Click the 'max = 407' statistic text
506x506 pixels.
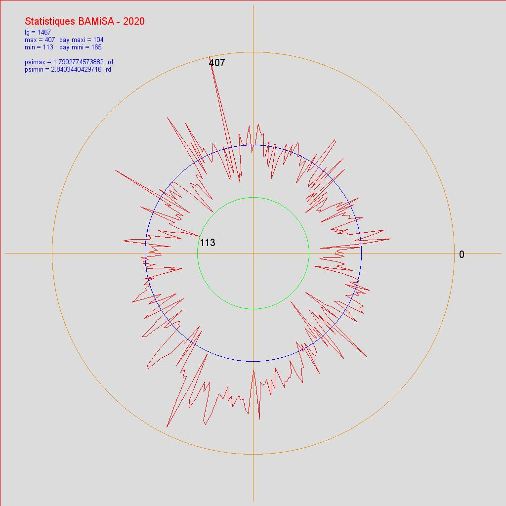pos(40,40)
